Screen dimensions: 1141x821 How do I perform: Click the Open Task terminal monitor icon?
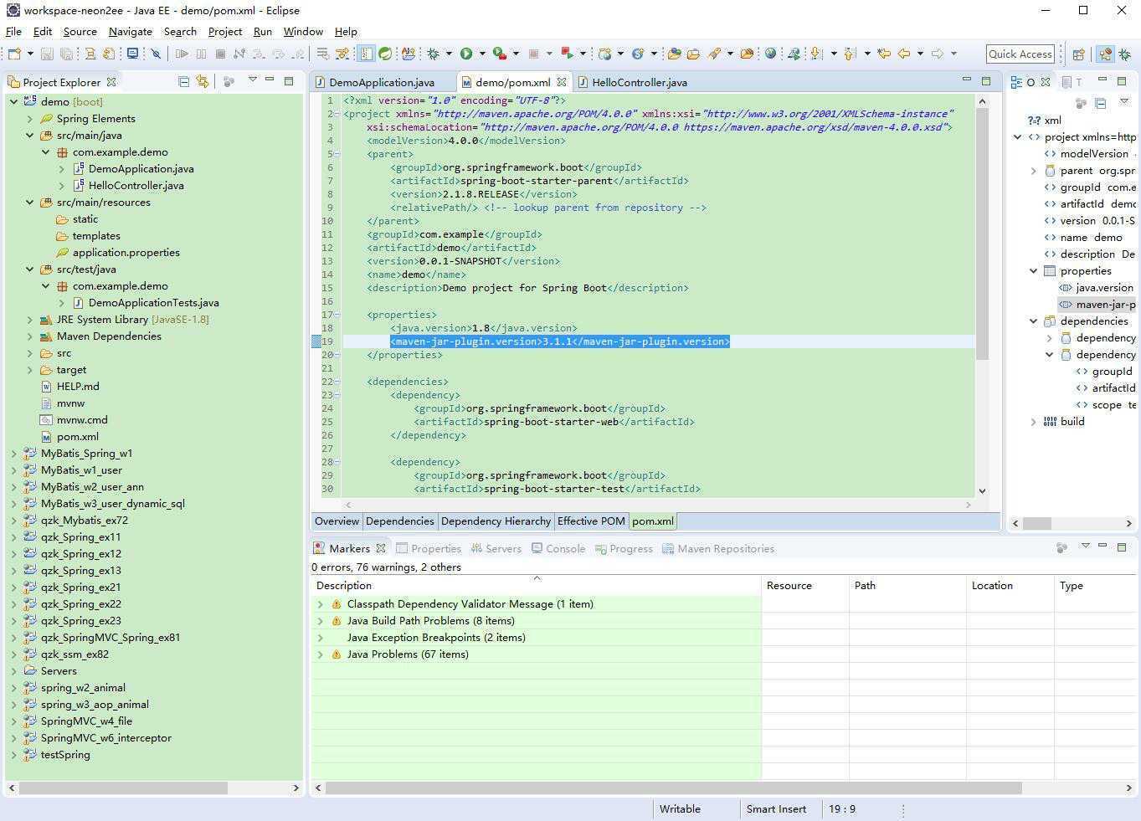pyautogui.click(x=132, y=54)
